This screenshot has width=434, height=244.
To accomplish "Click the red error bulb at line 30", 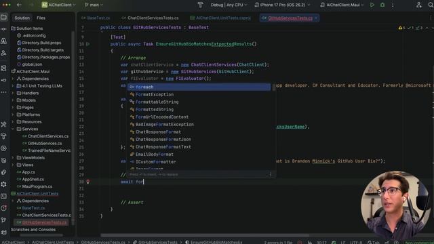I will pyautogui.click(x=87, y=182).
